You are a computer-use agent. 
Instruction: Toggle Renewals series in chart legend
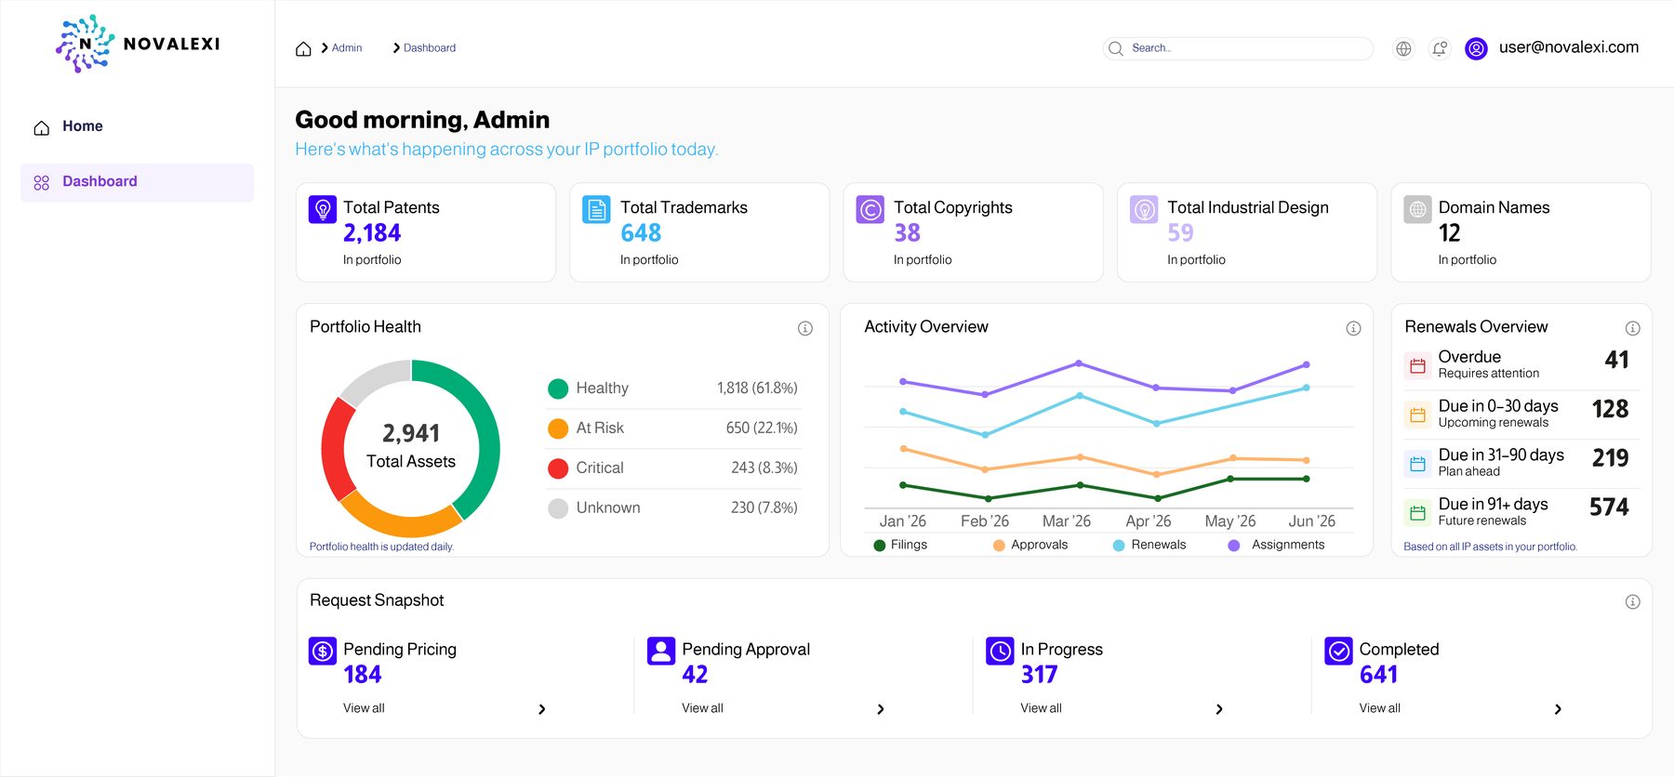[1149, 545]
